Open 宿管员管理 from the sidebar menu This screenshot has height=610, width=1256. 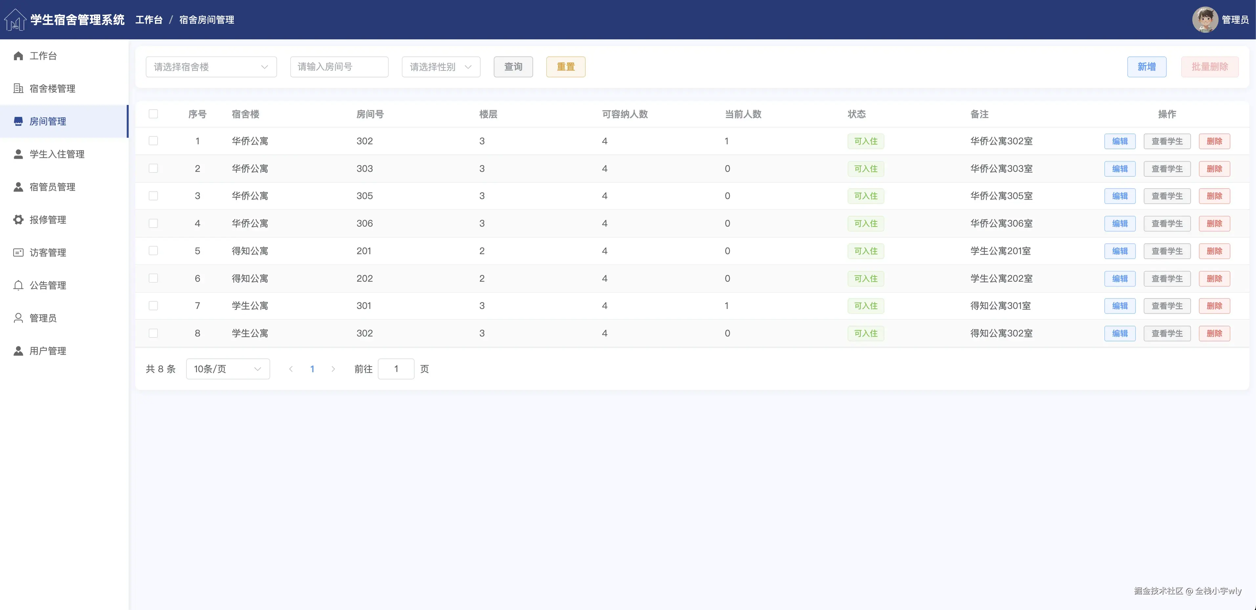tap(52, 187)
